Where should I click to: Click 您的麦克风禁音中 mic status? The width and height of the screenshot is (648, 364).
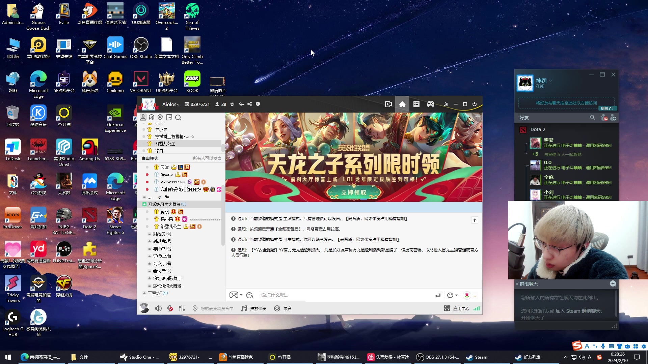[x=213, y=308]
